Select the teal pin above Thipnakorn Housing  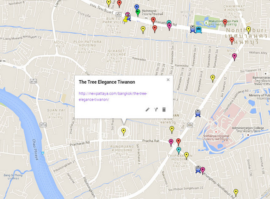179,151
